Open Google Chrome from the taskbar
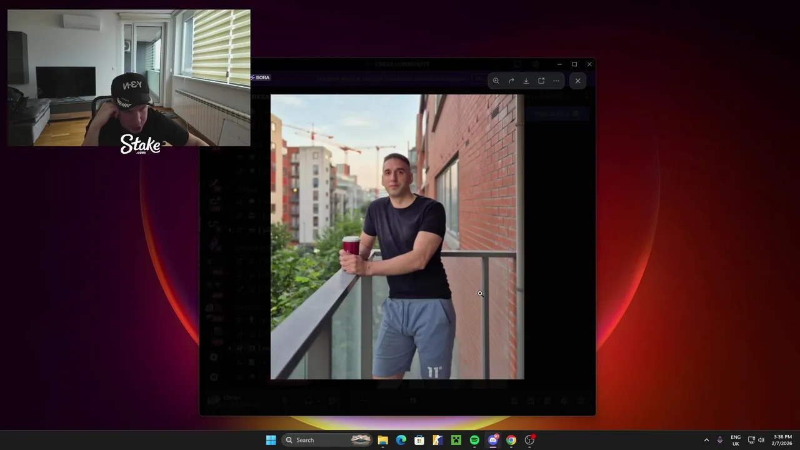800x450 pixels. (511, 440)
